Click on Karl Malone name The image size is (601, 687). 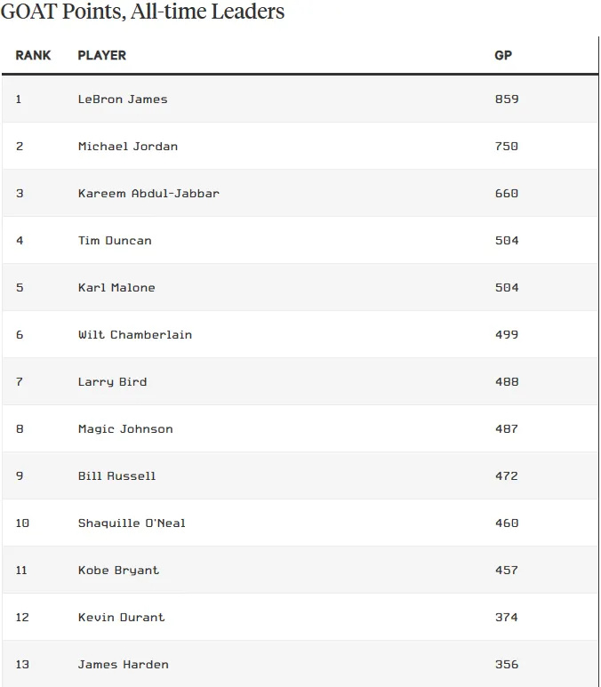[116, 287]
